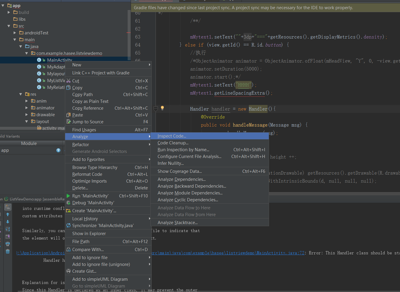Open the MainActivity.java:72 error link
The height and width of the screenshot is (292, 400).
280,253
